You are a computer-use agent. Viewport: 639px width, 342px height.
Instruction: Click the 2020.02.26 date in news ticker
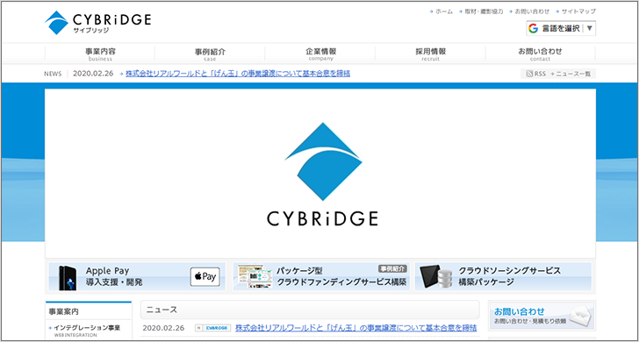[x=93, y=74]
